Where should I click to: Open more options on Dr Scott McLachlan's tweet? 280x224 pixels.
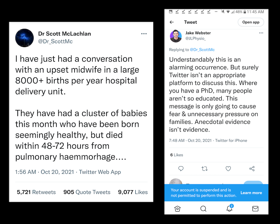tap(144, 34)
